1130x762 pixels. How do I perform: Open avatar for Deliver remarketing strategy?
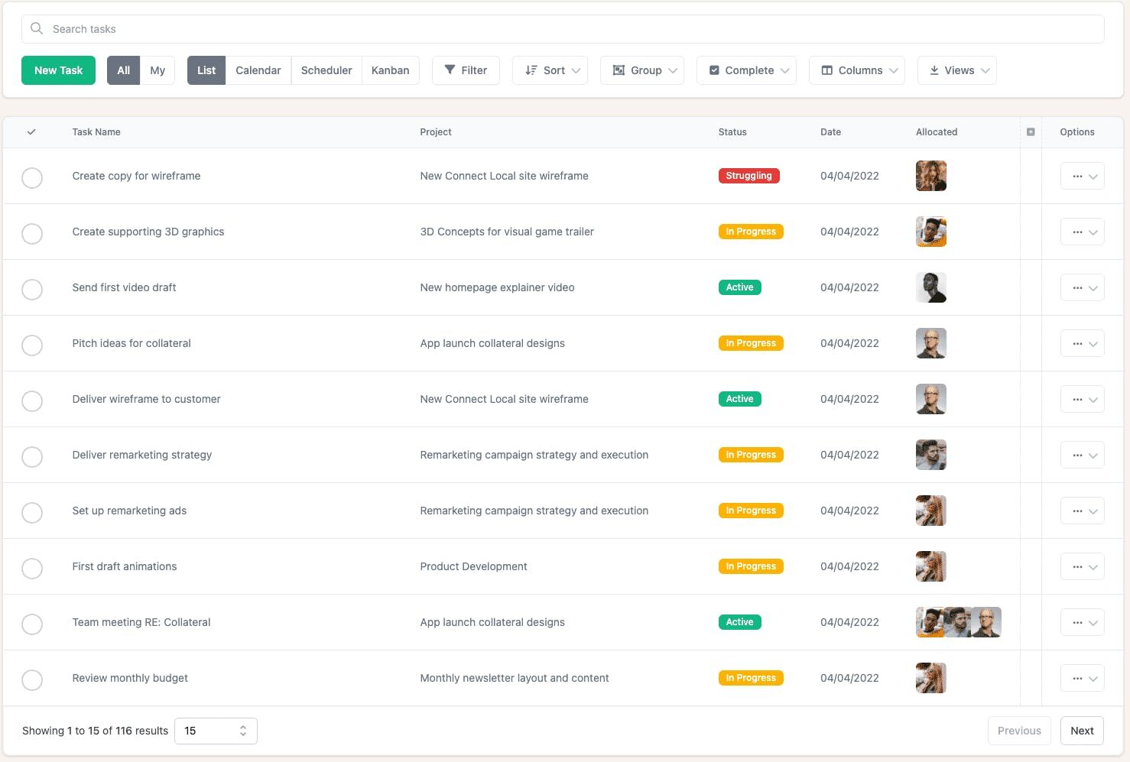[931, 455]
